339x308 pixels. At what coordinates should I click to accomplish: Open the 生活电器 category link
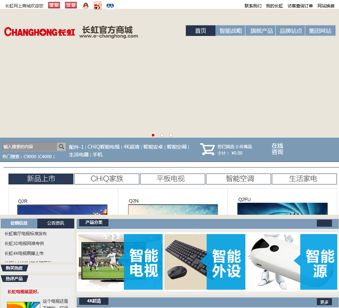click(79, 155)
